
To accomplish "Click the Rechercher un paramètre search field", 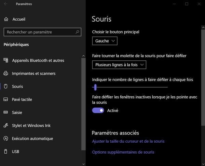I will (42, 32).
